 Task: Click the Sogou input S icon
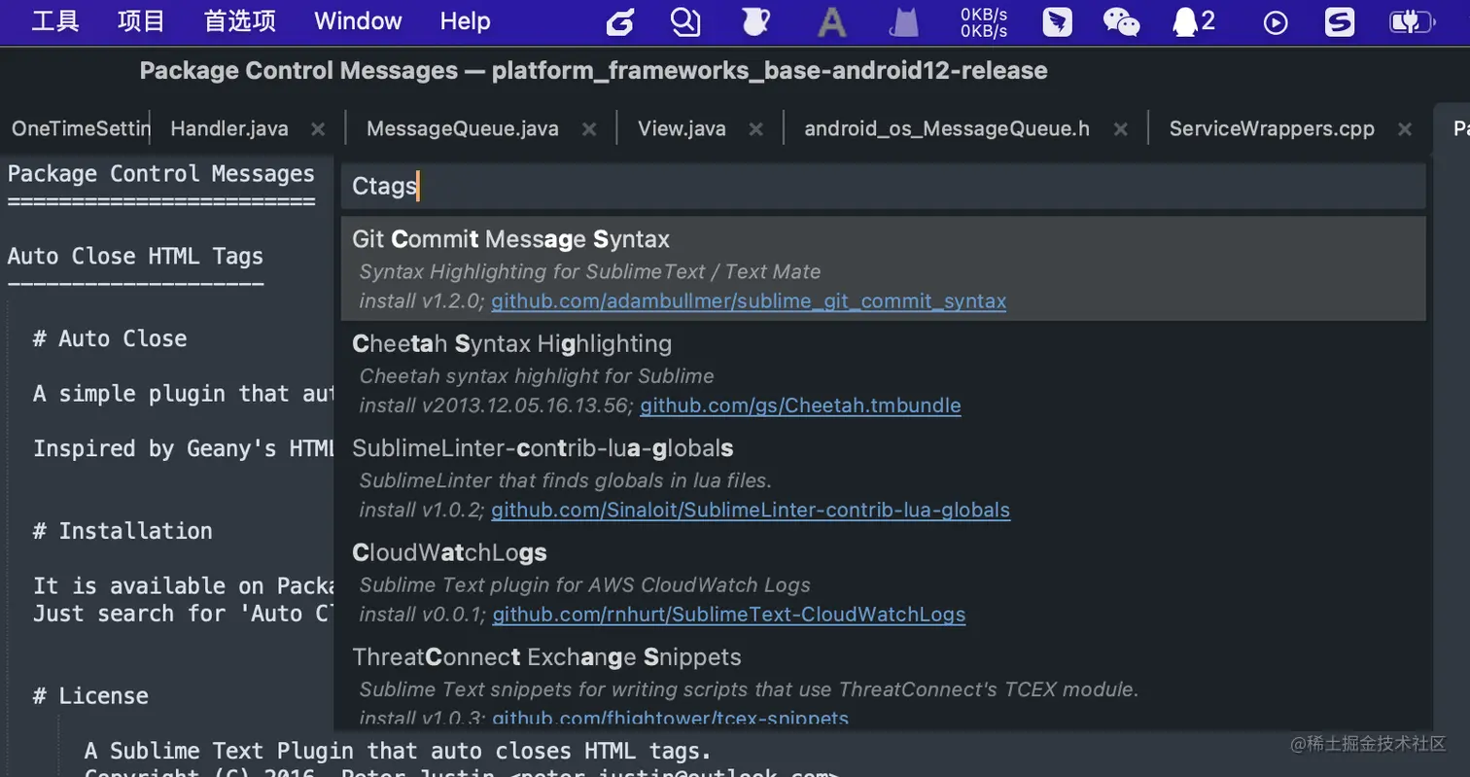(1341, 22)
